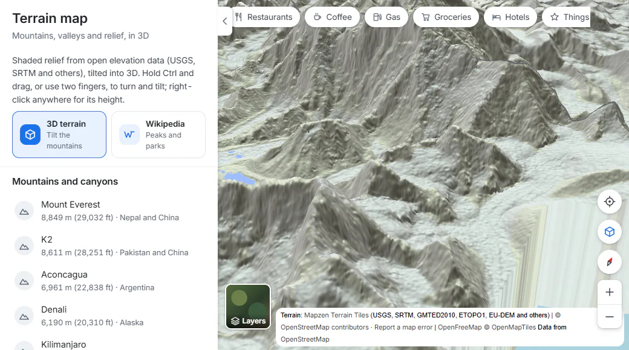629x350 pixels.
Task: Reset map bearing with the compass button
Action: click(610, 262)
